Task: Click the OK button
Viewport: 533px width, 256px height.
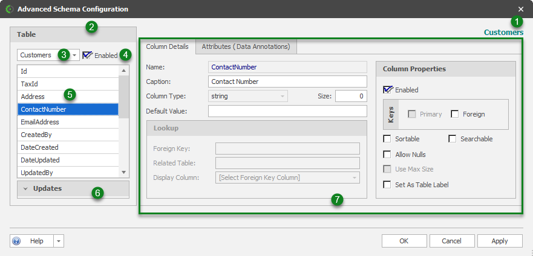Action: coord(404,241)
